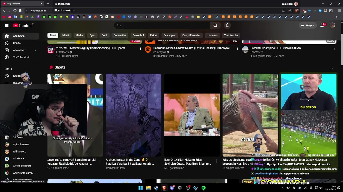Viewport: 343px width, 192px height.
Task: Open options for Samurai Champloo OST mix
Action: tap(335, 48)
